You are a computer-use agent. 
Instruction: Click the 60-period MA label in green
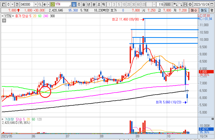click(x=40, y=16)
